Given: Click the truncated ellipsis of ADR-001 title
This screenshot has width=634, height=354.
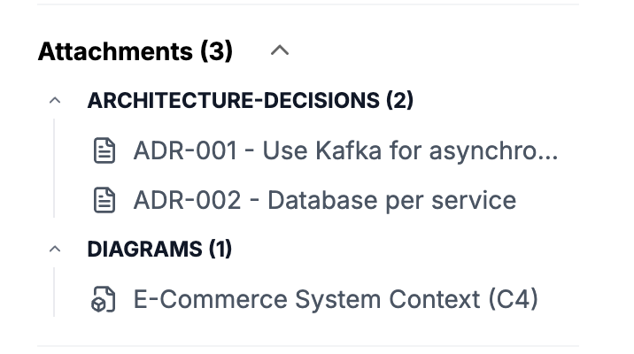Looking at the screenshot, I should 549,152.
